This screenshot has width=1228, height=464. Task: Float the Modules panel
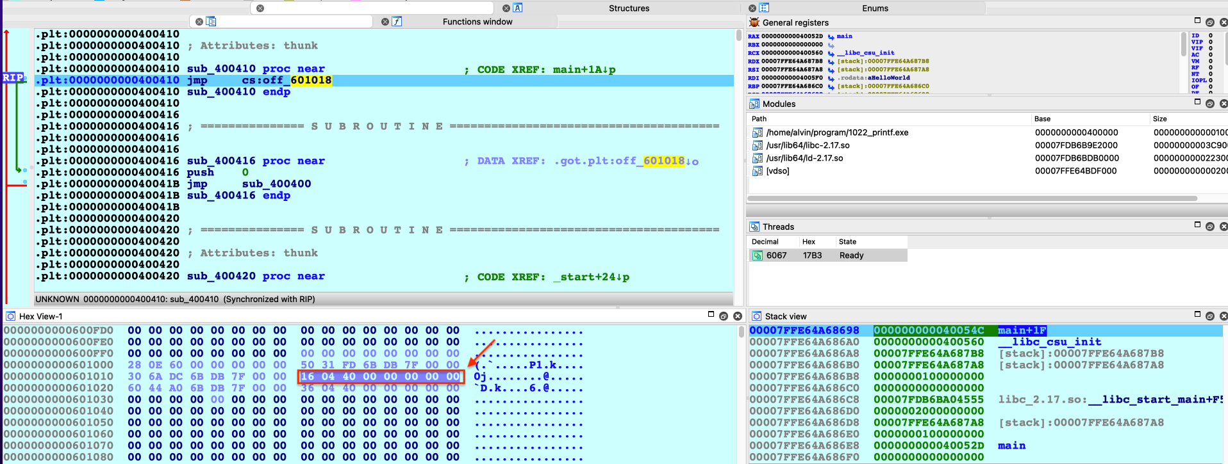pos(1210,104)
